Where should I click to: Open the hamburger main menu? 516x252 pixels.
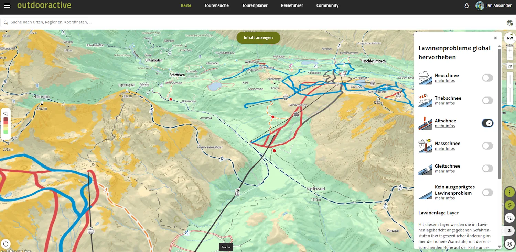(7, 5)
